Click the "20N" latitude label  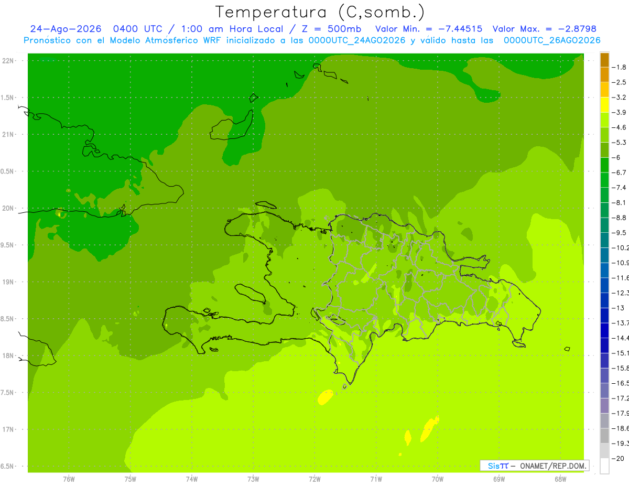click(8, 209)
